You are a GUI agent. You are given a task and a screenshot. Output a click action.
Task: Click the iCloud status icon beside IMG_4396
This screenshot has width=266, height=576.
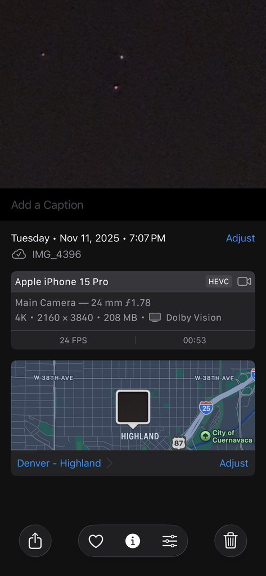coord(19,254)
